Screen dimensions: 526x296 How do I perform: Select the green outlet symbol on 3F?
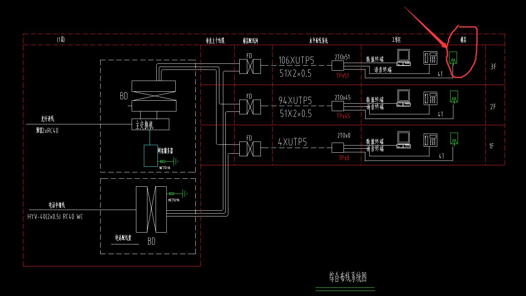click(x=453, y=58)
